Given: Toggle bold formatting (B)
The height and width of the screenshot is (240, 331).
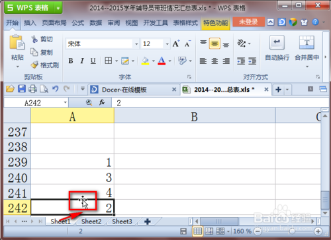Looking at the screenshot, I should 71,61.
